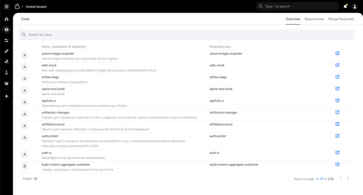Image resolution: width=363 pixels, height=195 pixels.
Task: Click the plus icon in sidebar
Action: click(6, 96)
